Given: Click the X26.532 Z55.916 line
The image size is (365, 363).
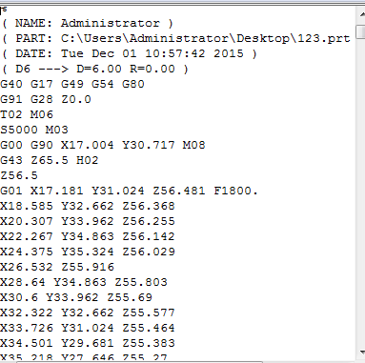Looking at the screenshot, I should pos(57,267).
